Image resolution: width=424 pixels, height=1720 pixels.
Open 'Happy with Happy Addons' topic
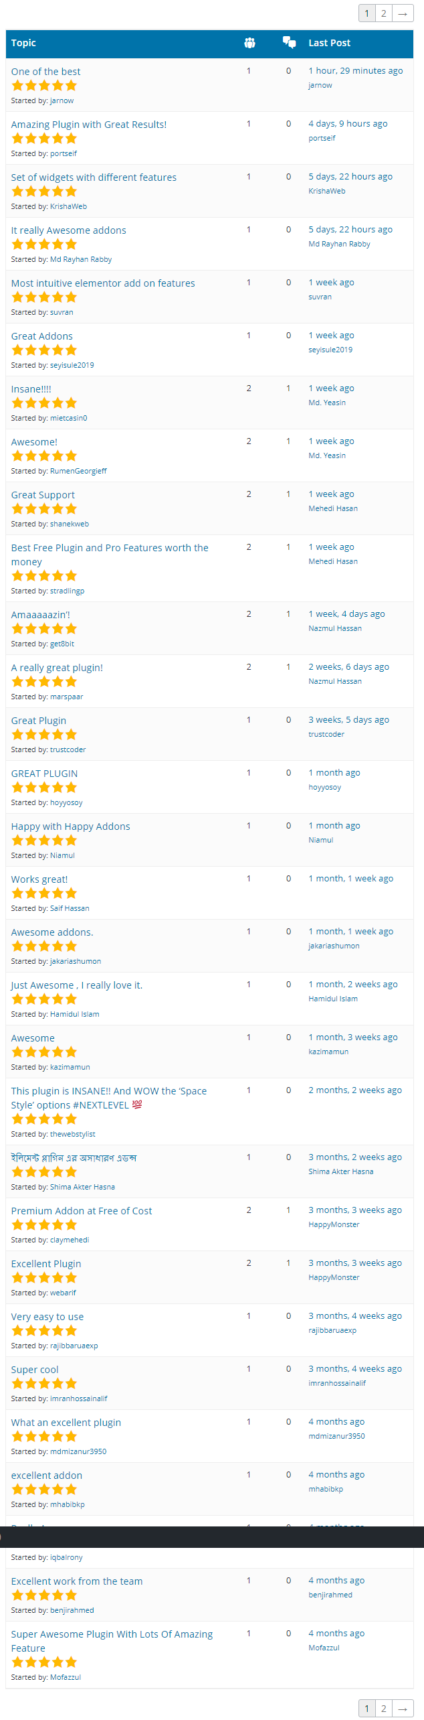click(x=71, y=827)
